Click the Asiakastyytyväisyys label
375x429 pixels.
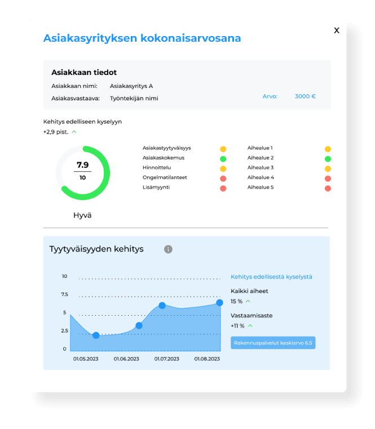coord(167,148)
